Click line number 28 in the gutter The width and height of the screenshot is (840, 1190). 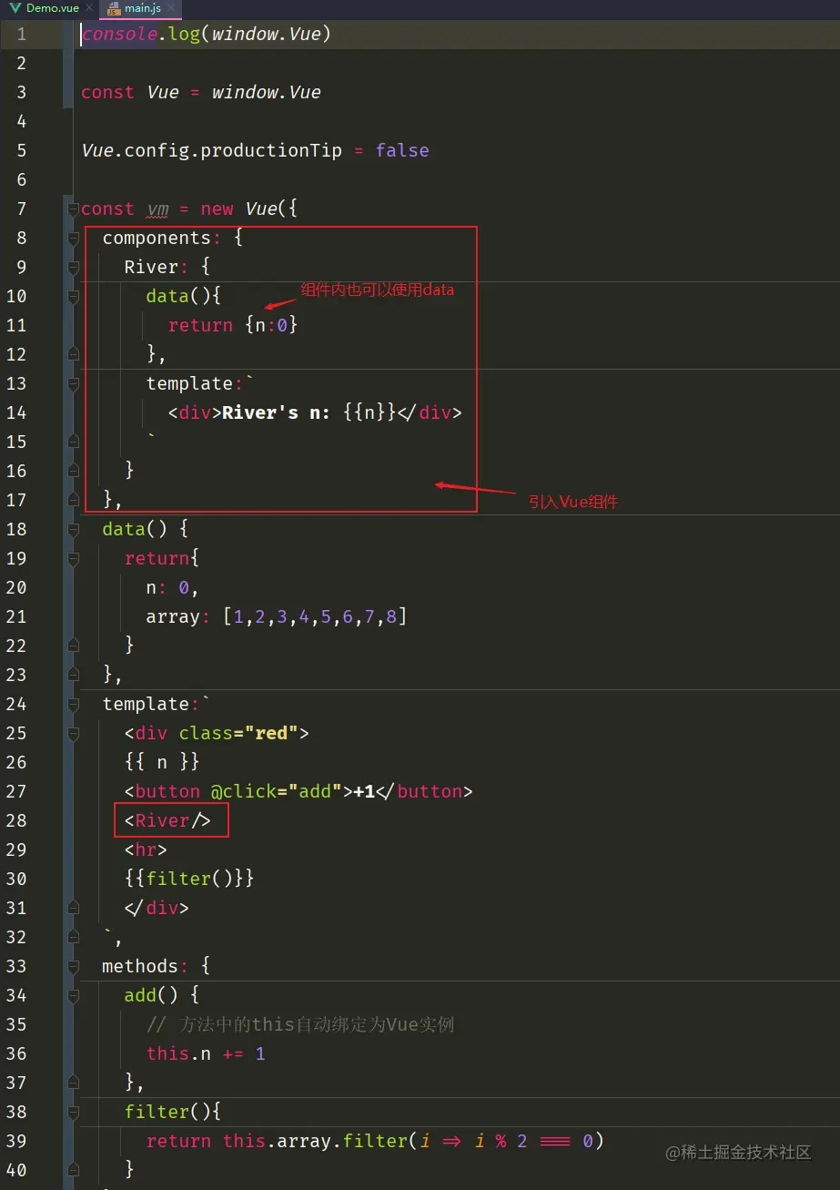[x=16, y=821]
